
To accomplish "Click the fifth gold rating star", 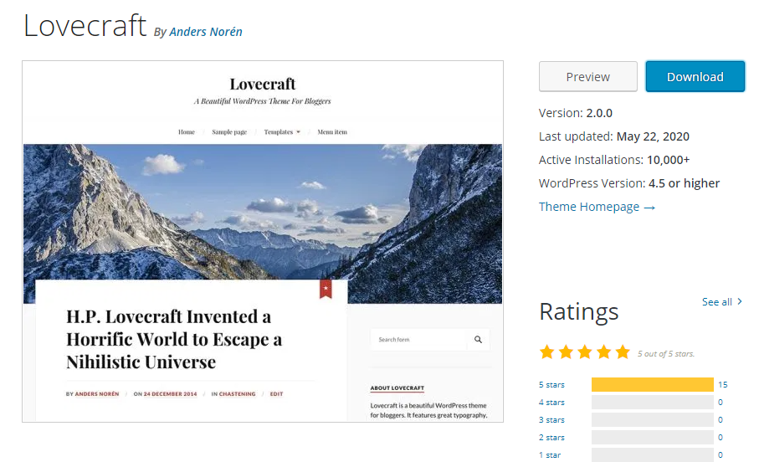I will (x=623, y=352).
